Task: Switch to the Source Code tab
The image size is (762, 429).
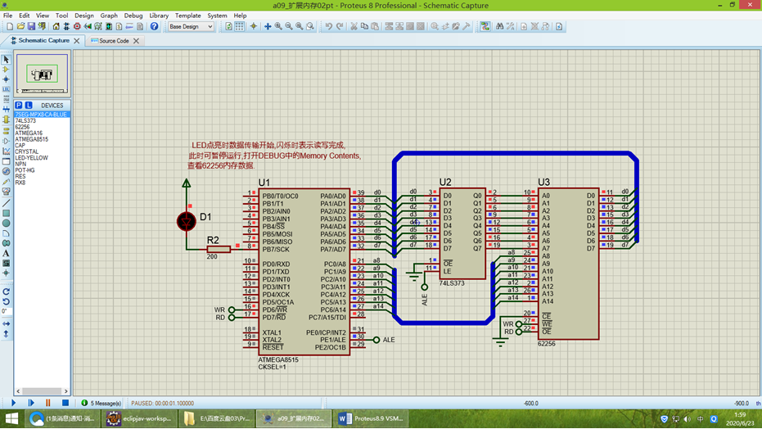Action: pos(114,41)
